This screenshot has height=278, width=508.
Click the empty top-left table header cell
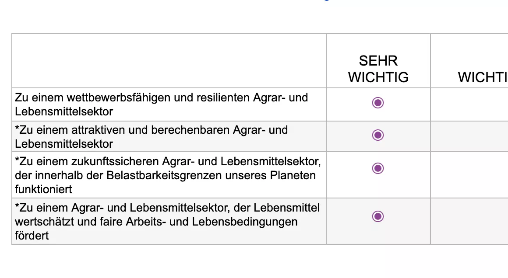(x=169, y=61)
